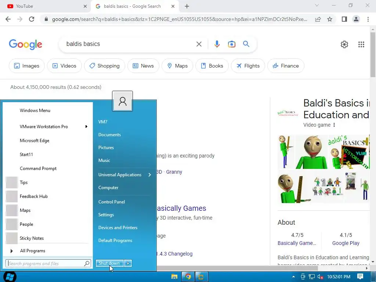376x282 pixels.
Task: Click the Windows Start button
Action: (x=10, y=277)
